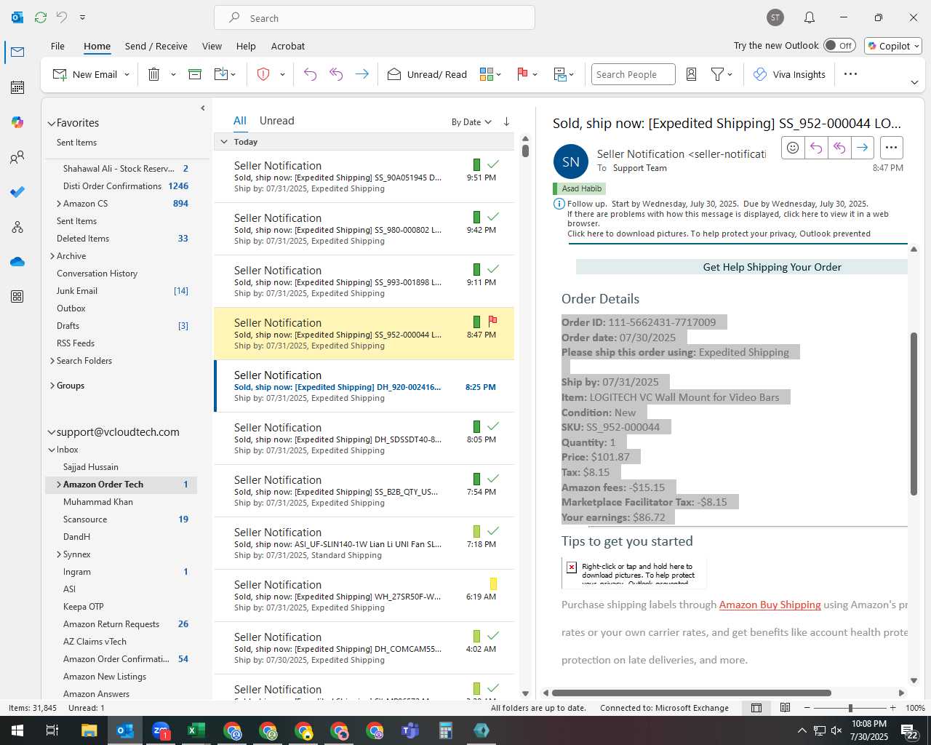Image resolution: width=931 pixels, height=745 pixels.
Task: Open the Help tab
Action: pos(246,46)
